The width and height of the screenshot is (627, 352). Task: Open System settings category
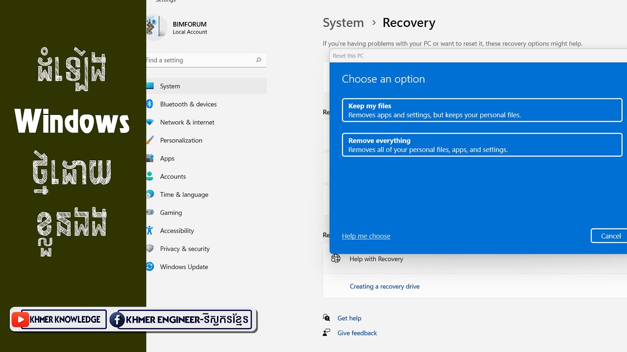click(x=206, y=86)
